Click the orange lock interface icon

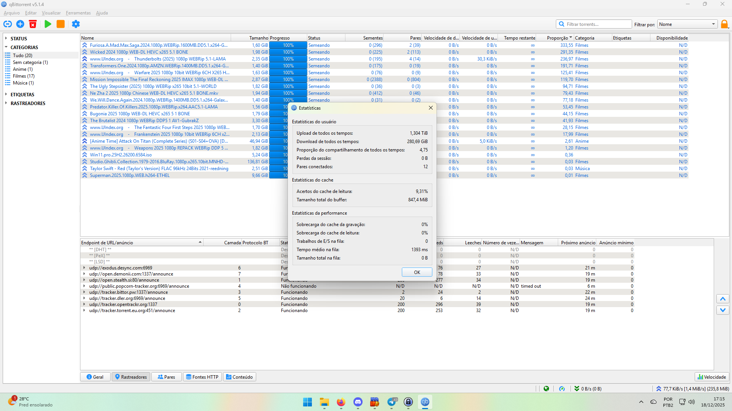[x=724, y=24]
